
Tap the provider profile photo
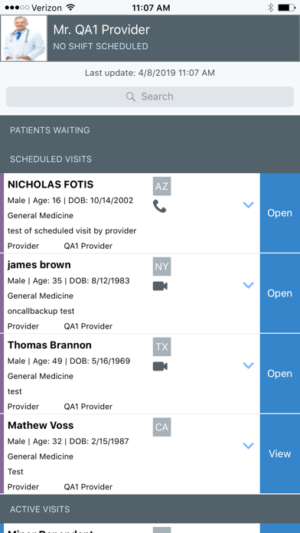coord(24,38)
